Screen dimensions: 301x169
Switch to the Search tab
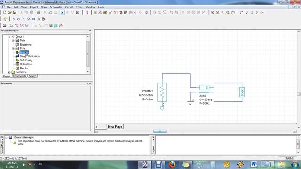tap(32, 76)
